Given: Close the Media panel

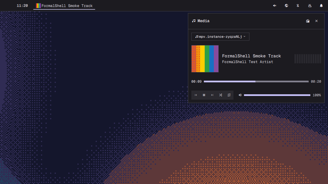Looking at the screenshot, I should [316, 21].
